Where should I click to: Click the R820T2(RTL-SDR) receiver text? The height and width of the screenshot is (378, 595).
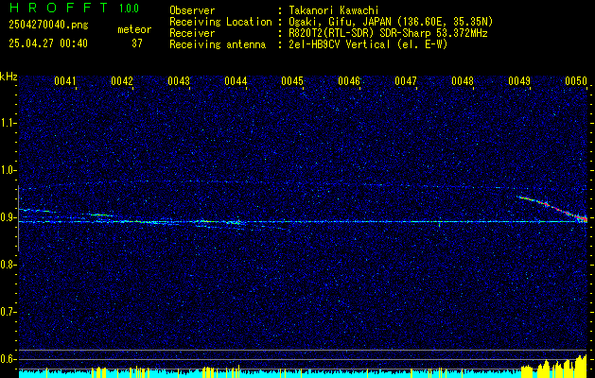coord(388,33)
